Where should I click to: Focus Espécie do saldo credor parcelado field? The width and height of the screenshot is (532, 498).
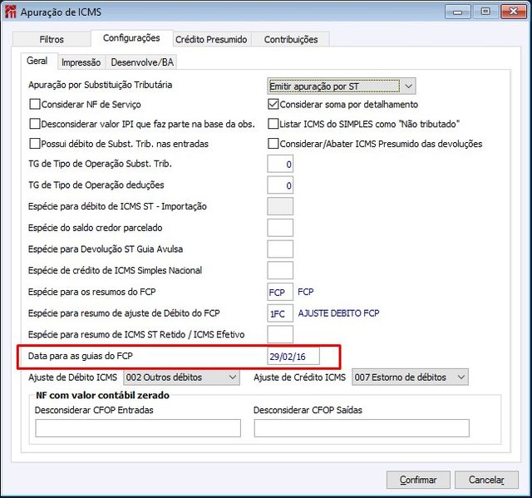280,228
